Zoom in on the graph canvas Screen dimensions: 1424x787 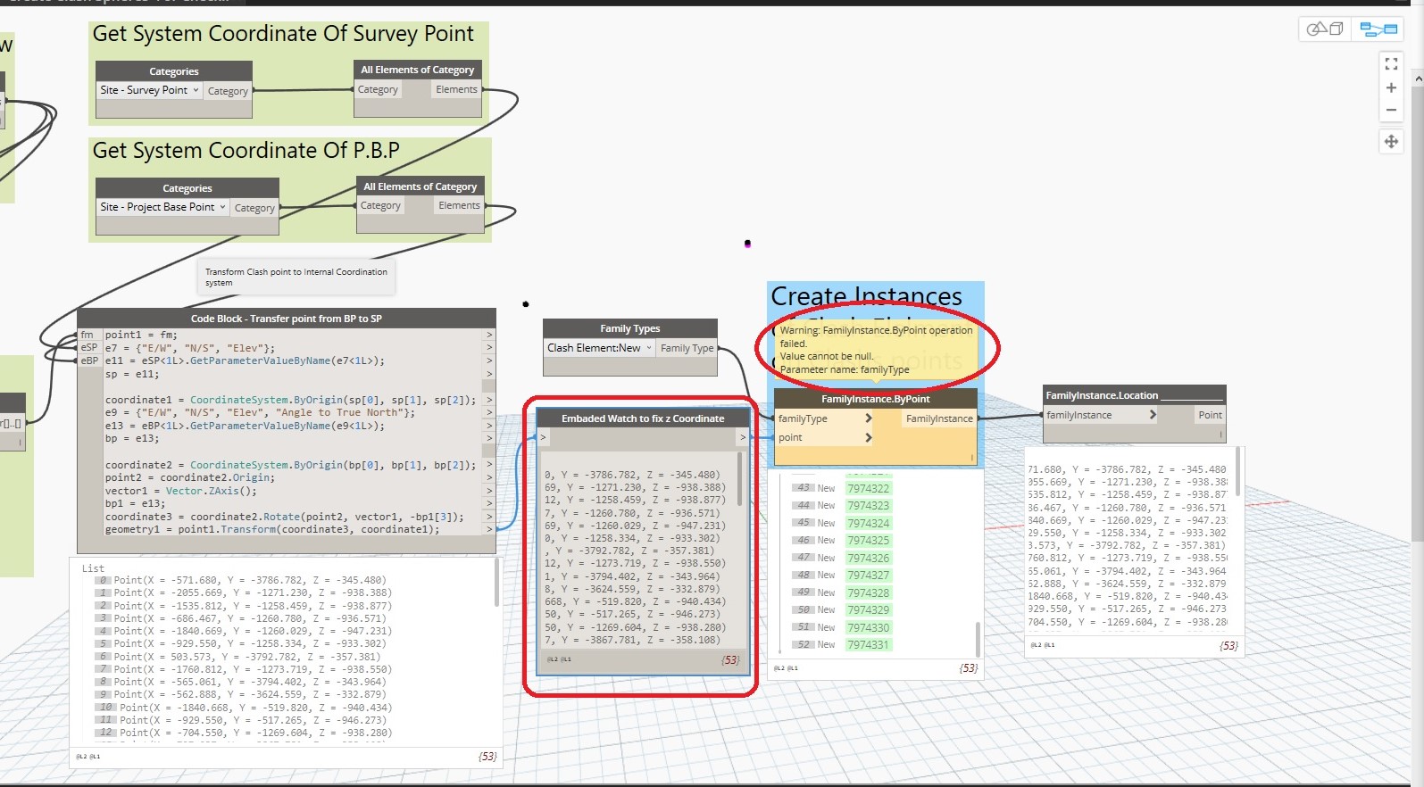pyautogui.click(x=1391, y=87)
